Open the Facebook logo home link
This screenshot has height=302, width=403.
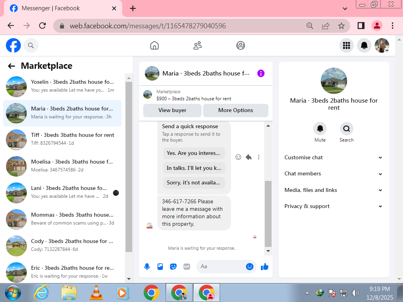[x=13, y=46]
